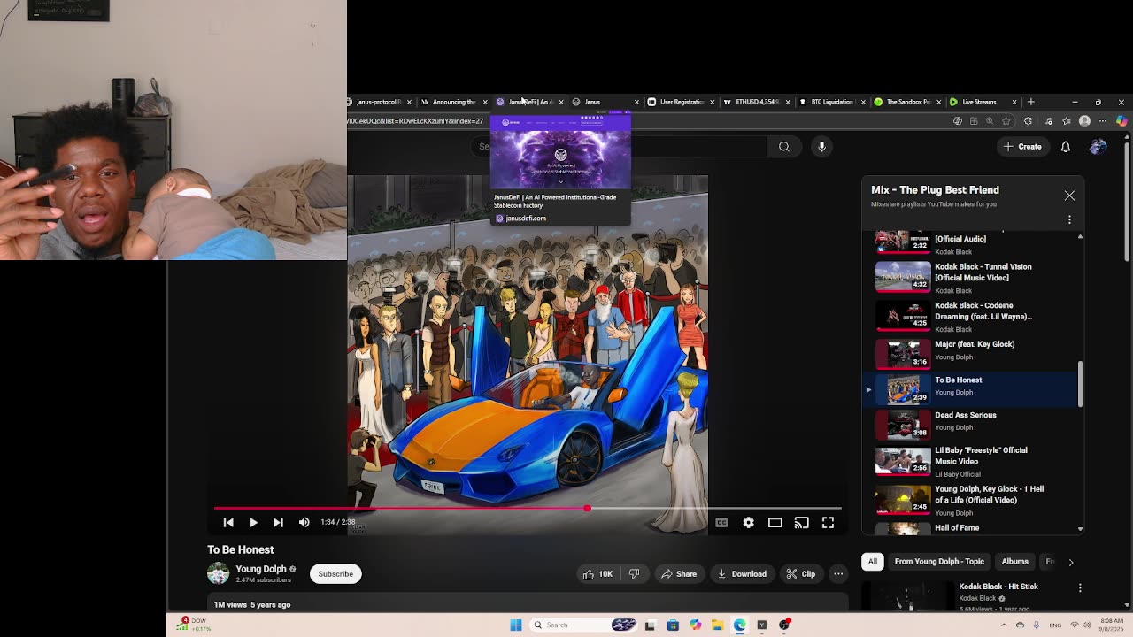Search with voice microphone icon
This screenshot has width=1133, height=637.
click(821, 147)
